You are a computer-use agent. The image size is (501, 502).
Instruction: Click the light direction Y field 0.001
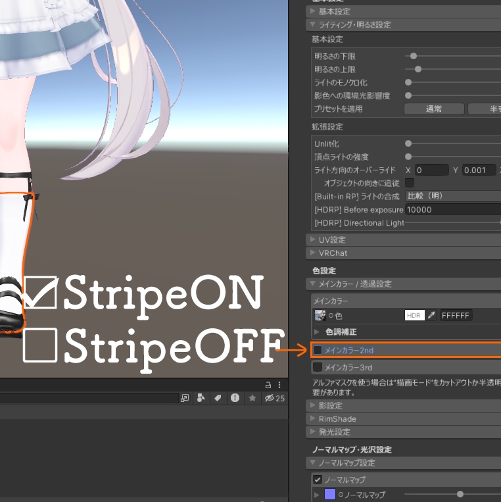(x=479, y=170)
